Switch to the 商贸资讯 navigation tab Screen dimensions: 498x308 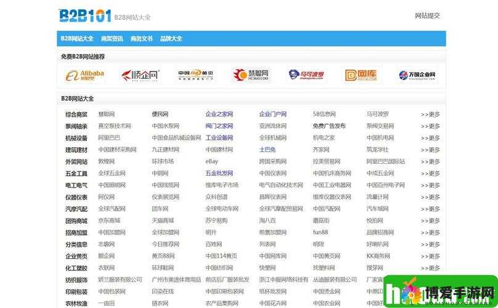click(x=112, y=39)
